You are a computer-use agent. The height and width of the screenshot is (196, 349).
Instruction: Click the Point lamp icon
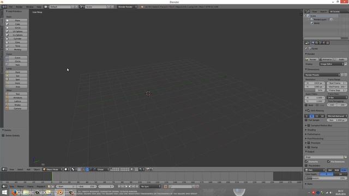pos(7,72)
